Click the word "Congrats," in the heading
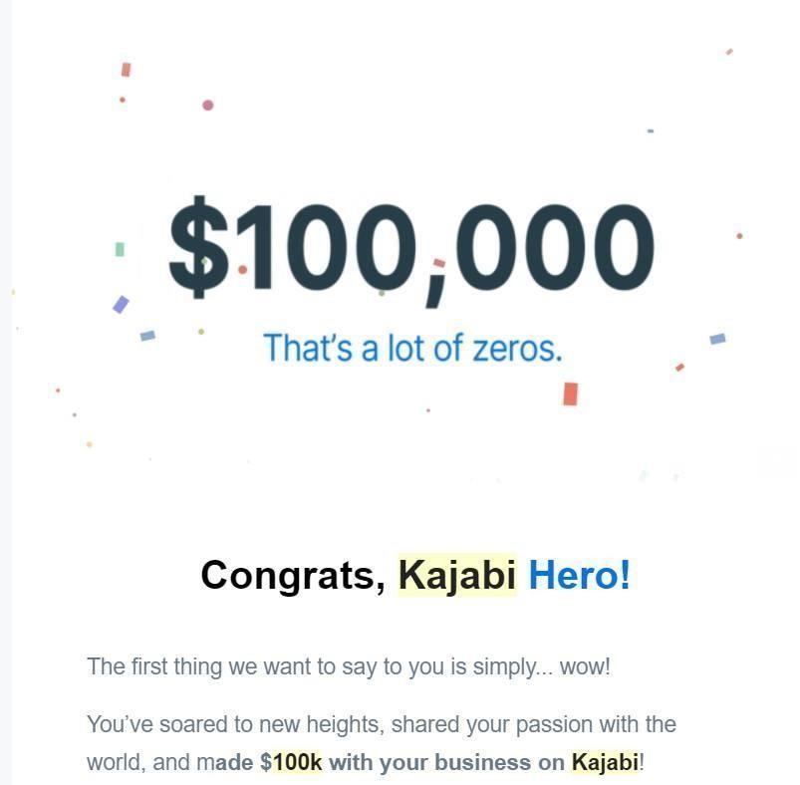 293,577
